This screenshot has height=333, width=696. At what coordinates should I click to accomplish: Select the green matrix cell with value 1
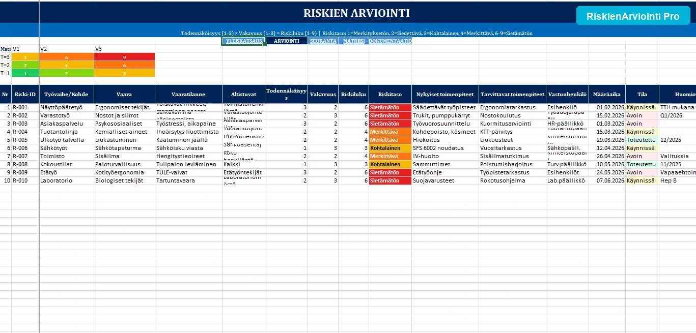point(25,73)
